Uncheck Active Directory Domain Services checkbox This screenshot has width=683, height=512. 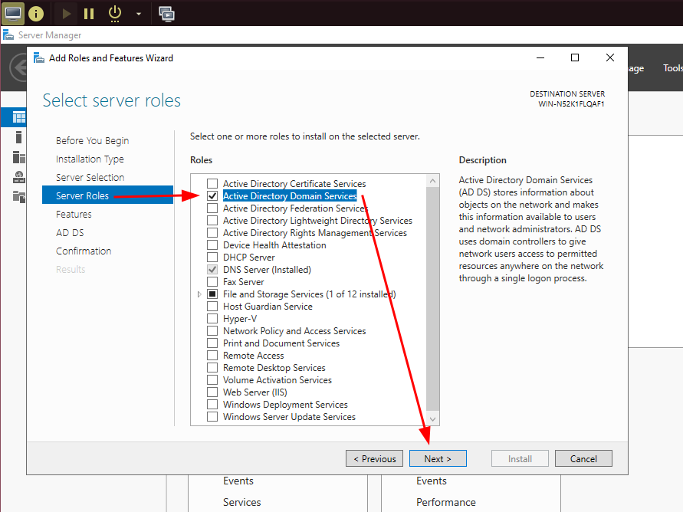click(x=212, y=196)
